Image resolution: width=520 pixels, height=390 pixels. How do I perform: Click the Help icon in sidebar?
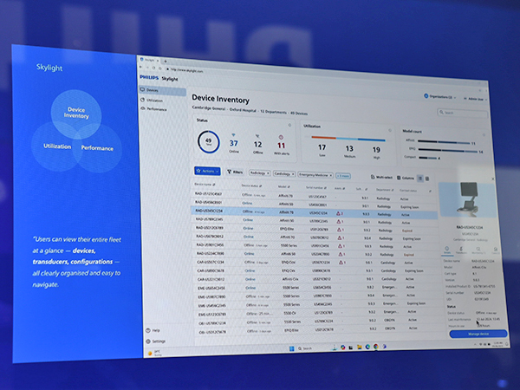(146, 329)
